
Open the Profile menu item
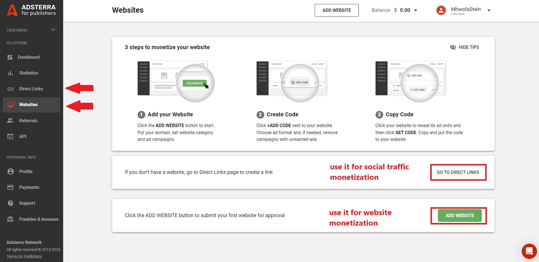(x=26, y=172)
